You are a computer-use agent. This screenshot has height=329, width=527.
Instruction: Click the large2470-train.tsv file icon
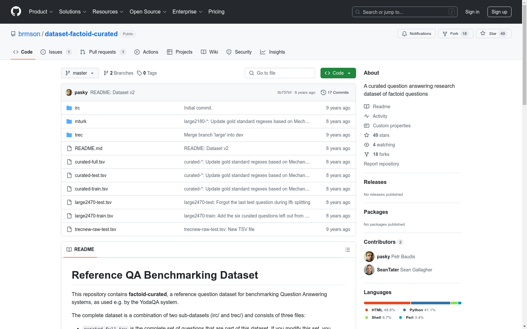coord(69,216)
